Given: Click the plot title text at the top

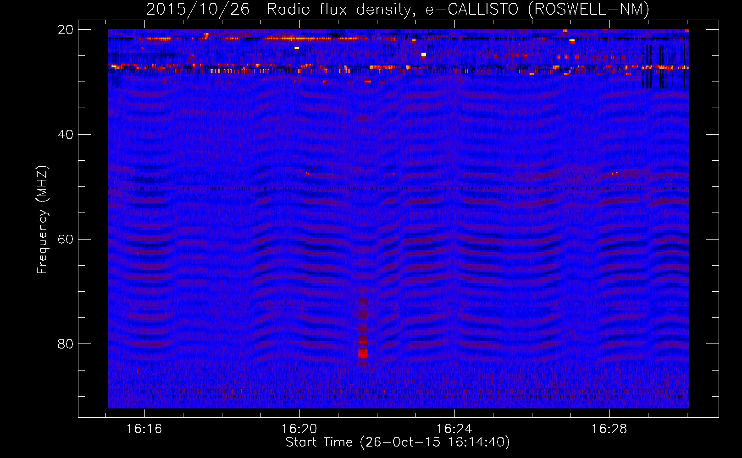Looking at the screenshot, I should [398, 9].
